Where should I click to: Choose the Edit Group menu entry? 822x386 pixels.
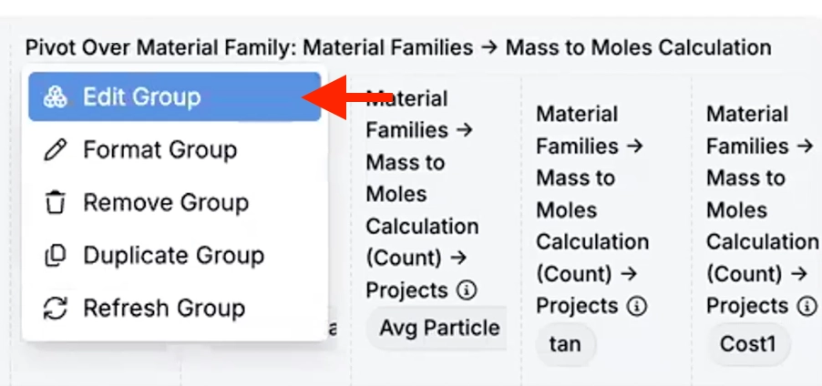coord(141,96)
